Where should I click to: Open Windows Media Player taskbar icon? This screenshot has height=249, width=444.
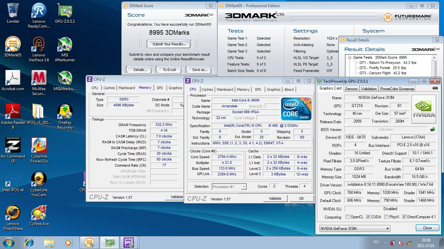[68, 243]
